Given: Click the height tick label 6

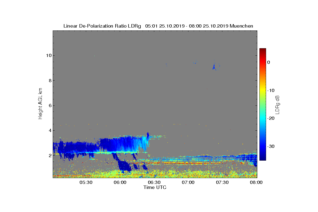Looking at the screenshot, I should [x=50, y=105].
